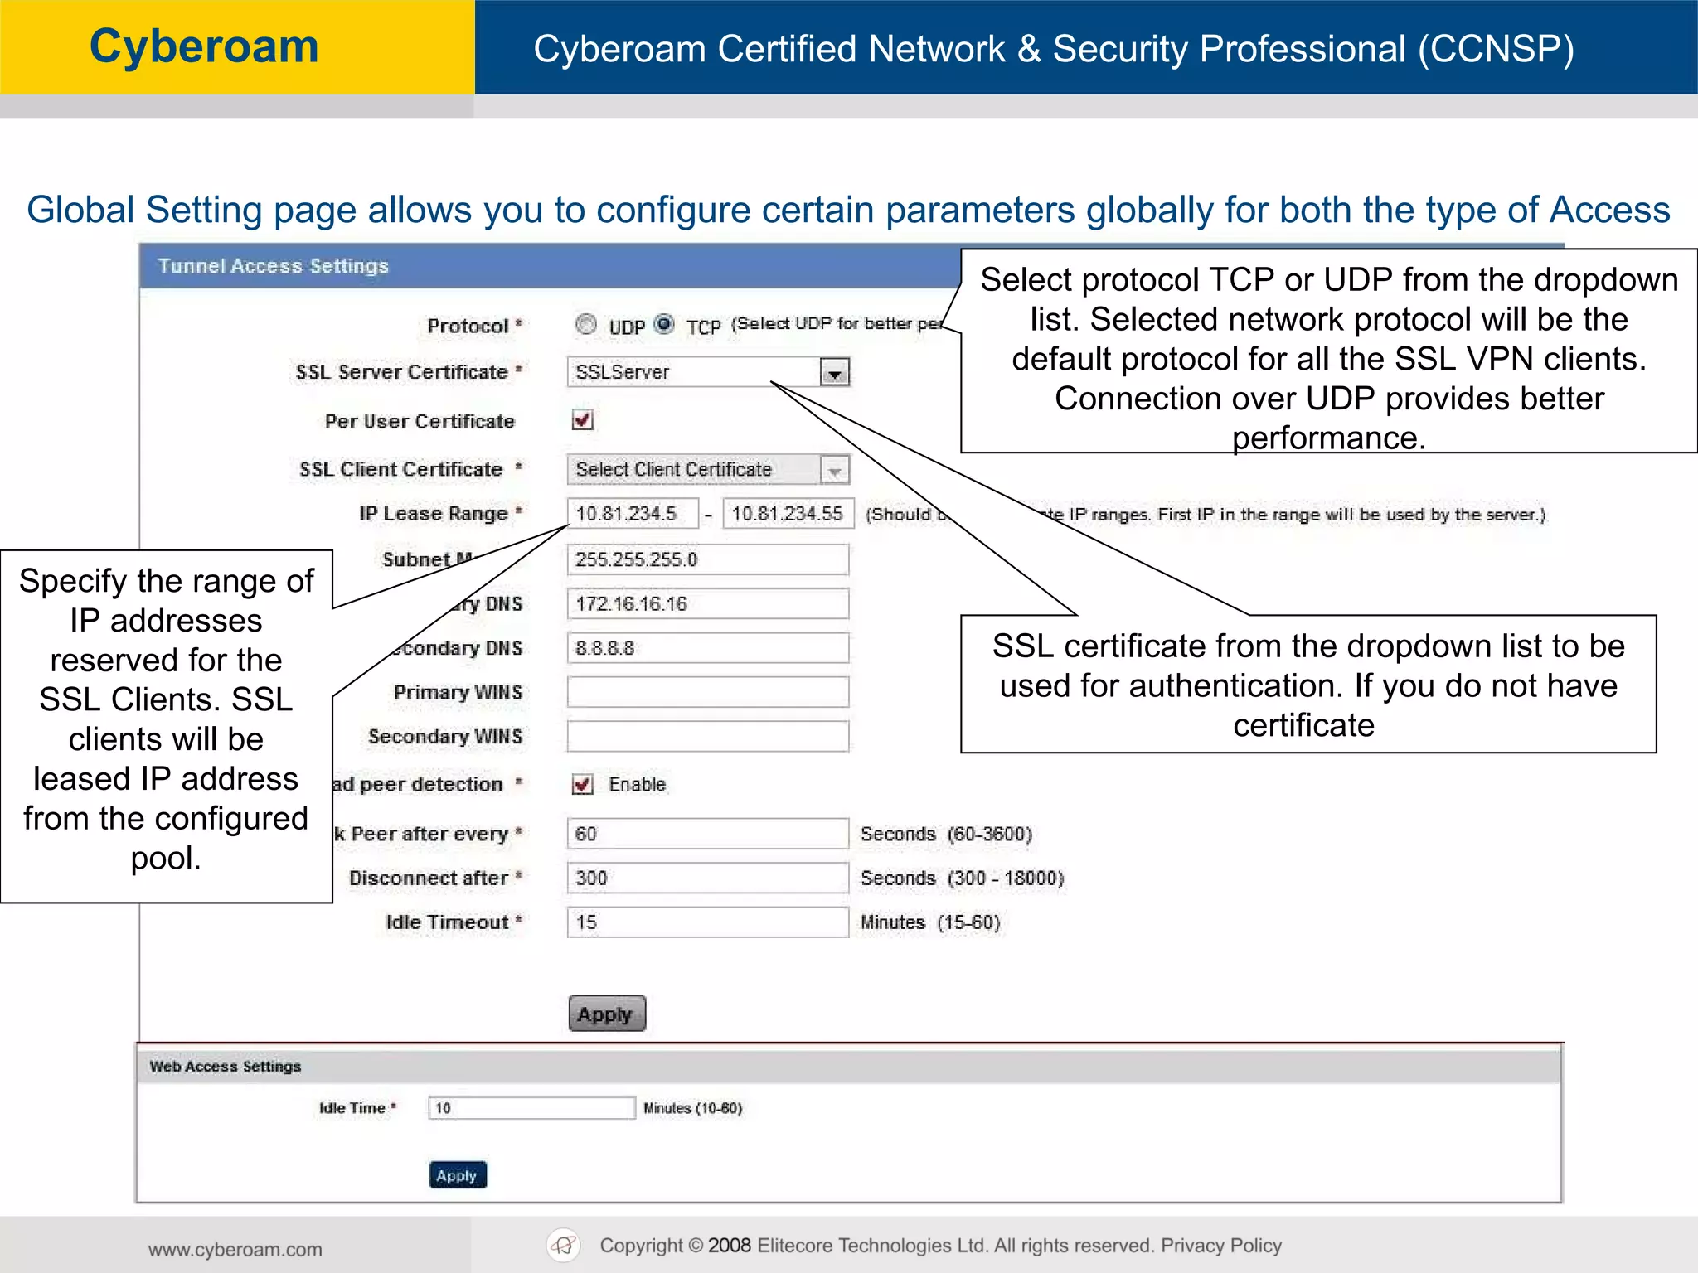Click the footer logo icon beside copyright
Screen dimensions: 1698x1273
coord(564,1245)
